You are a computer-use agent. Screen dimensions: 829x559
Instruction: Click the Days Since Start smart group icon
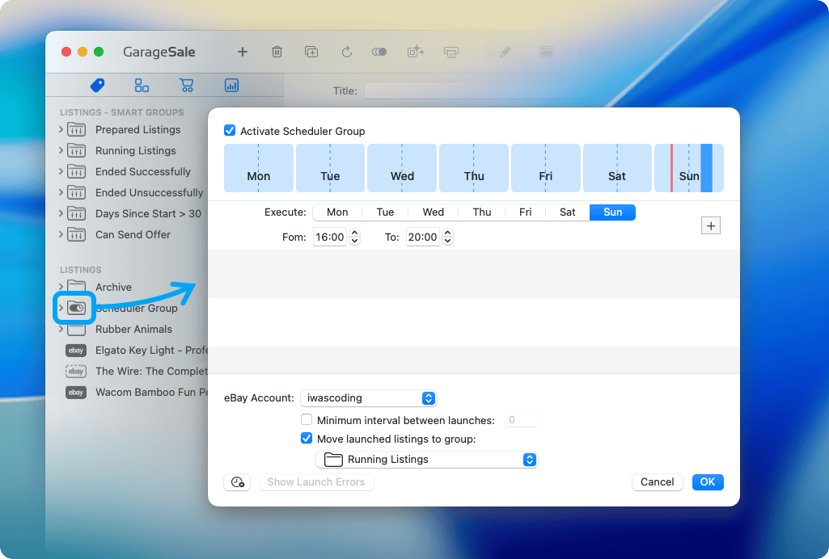click(77, 214)
